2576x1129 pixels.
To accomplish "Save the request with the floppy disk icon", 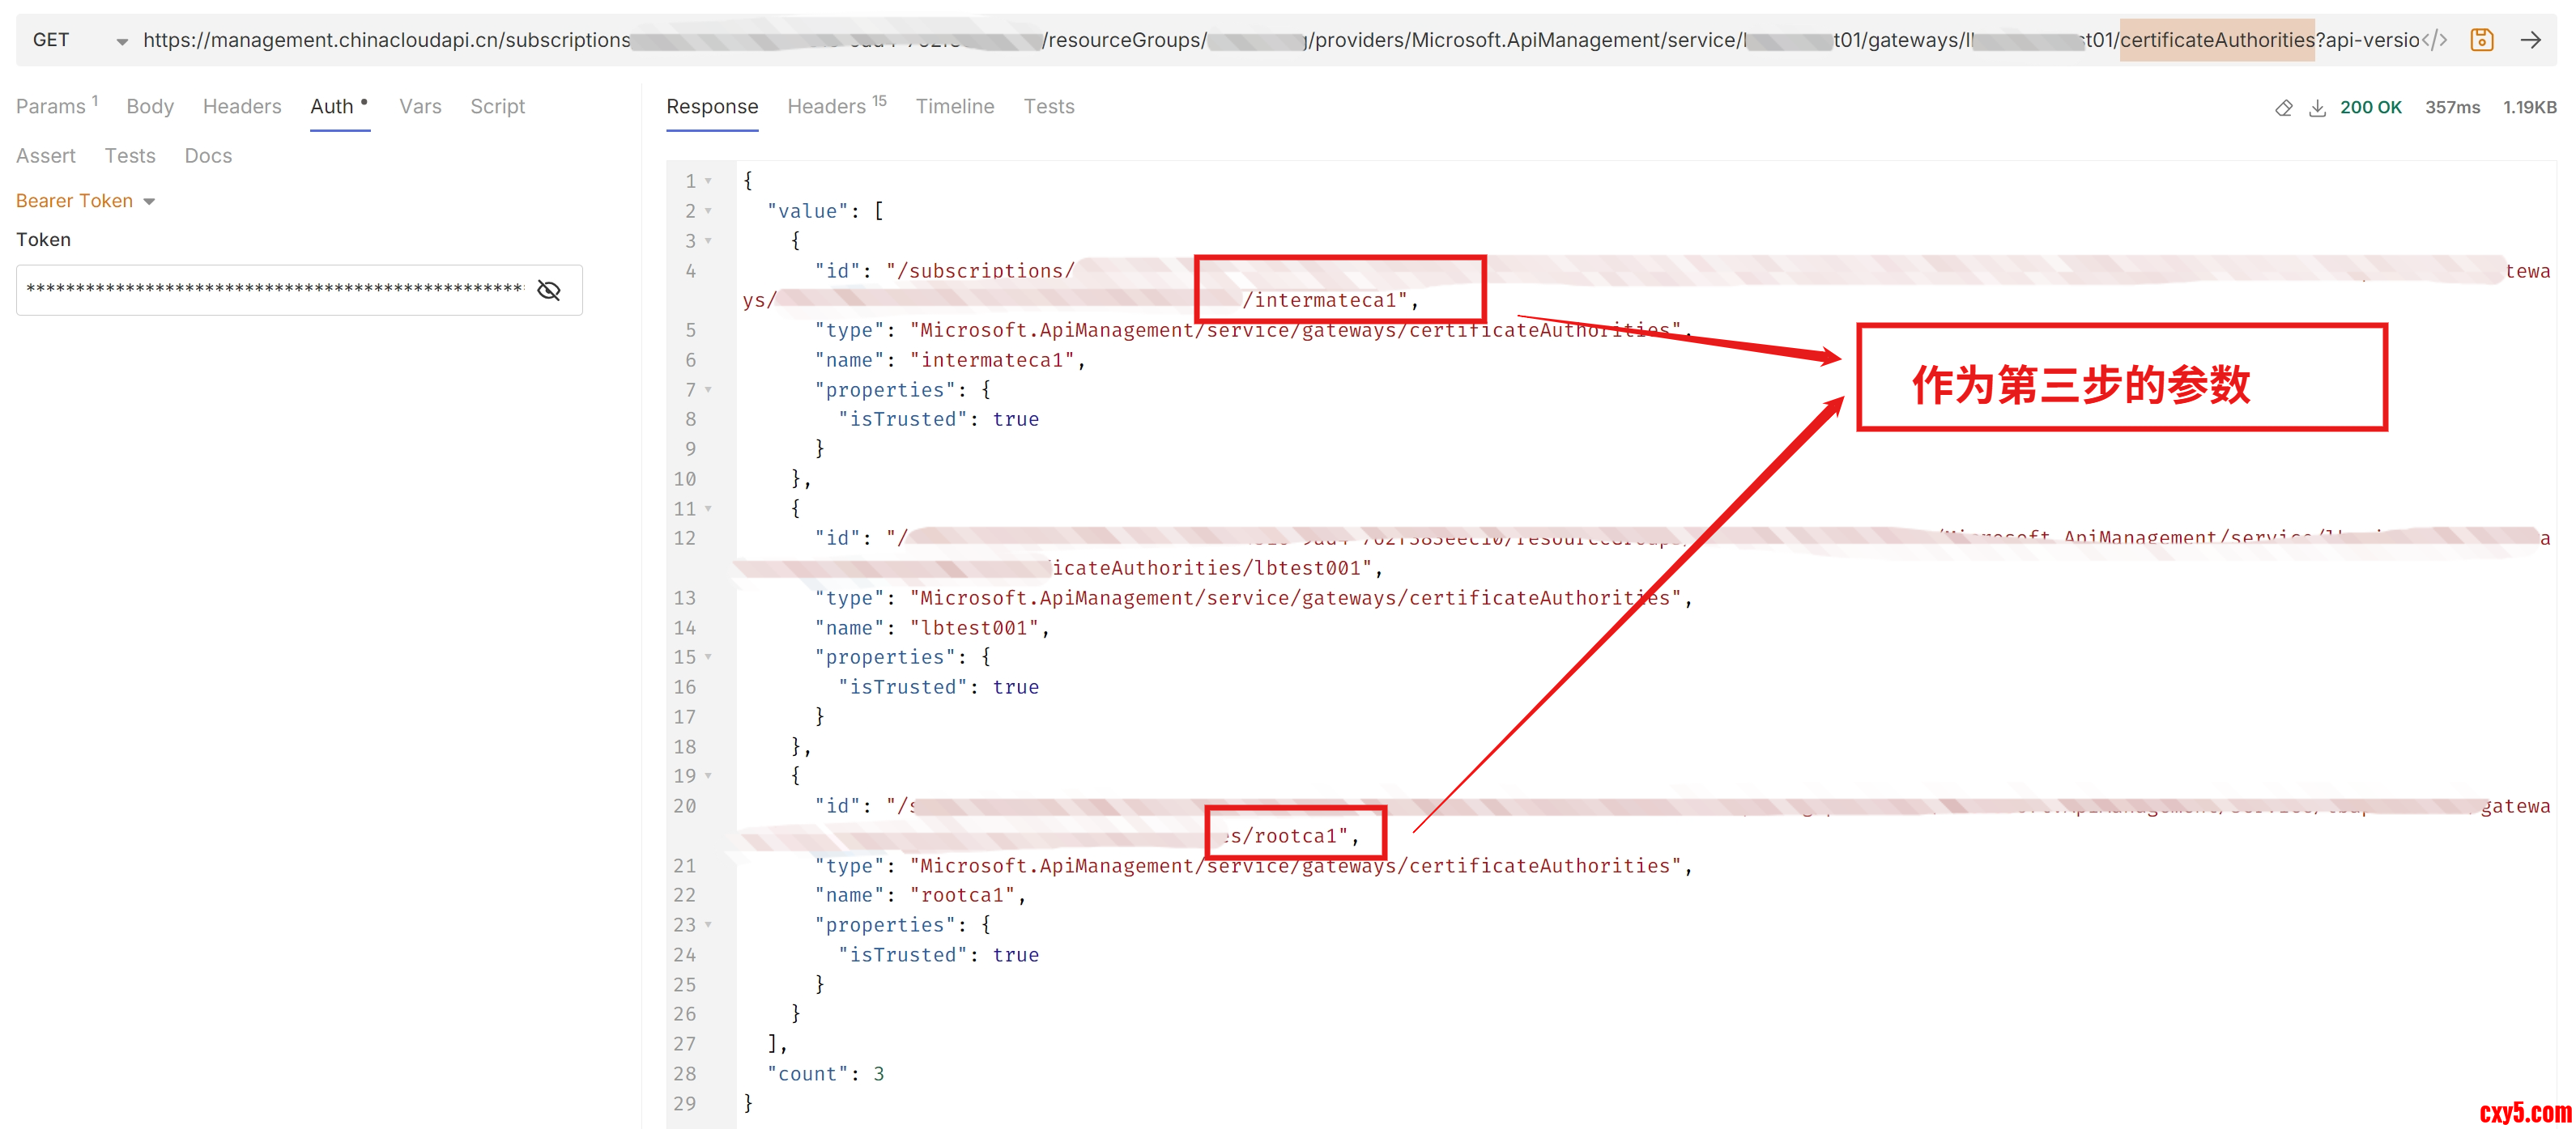I will [2481, 40].
